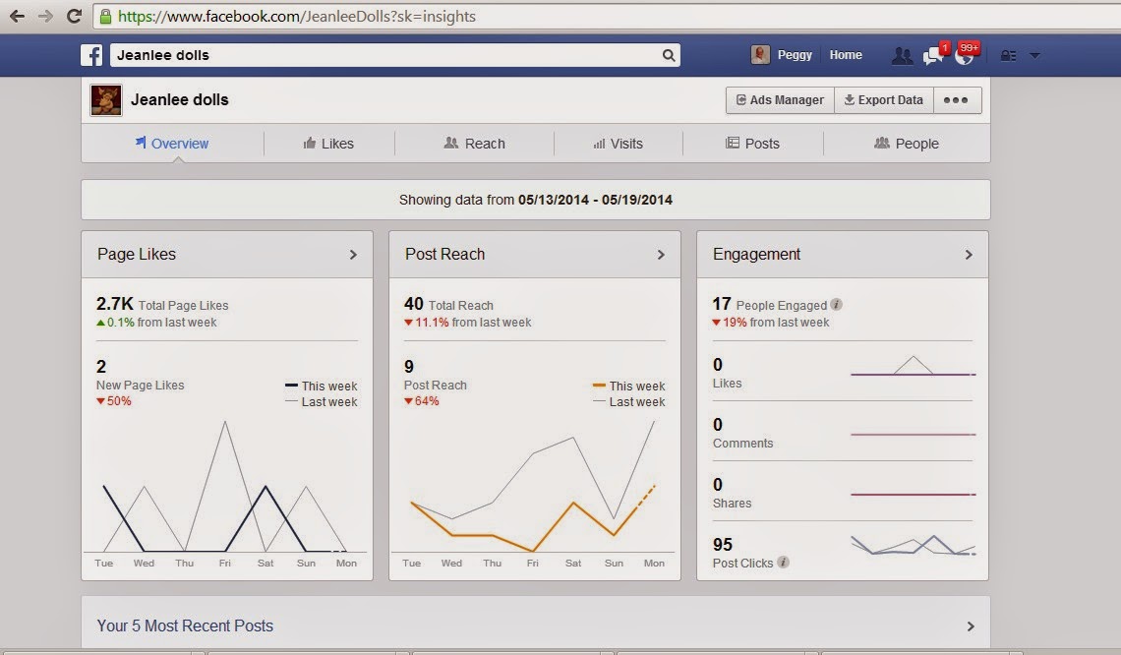
Task: Open the globe notifications icon
Action: click(964, 55)
